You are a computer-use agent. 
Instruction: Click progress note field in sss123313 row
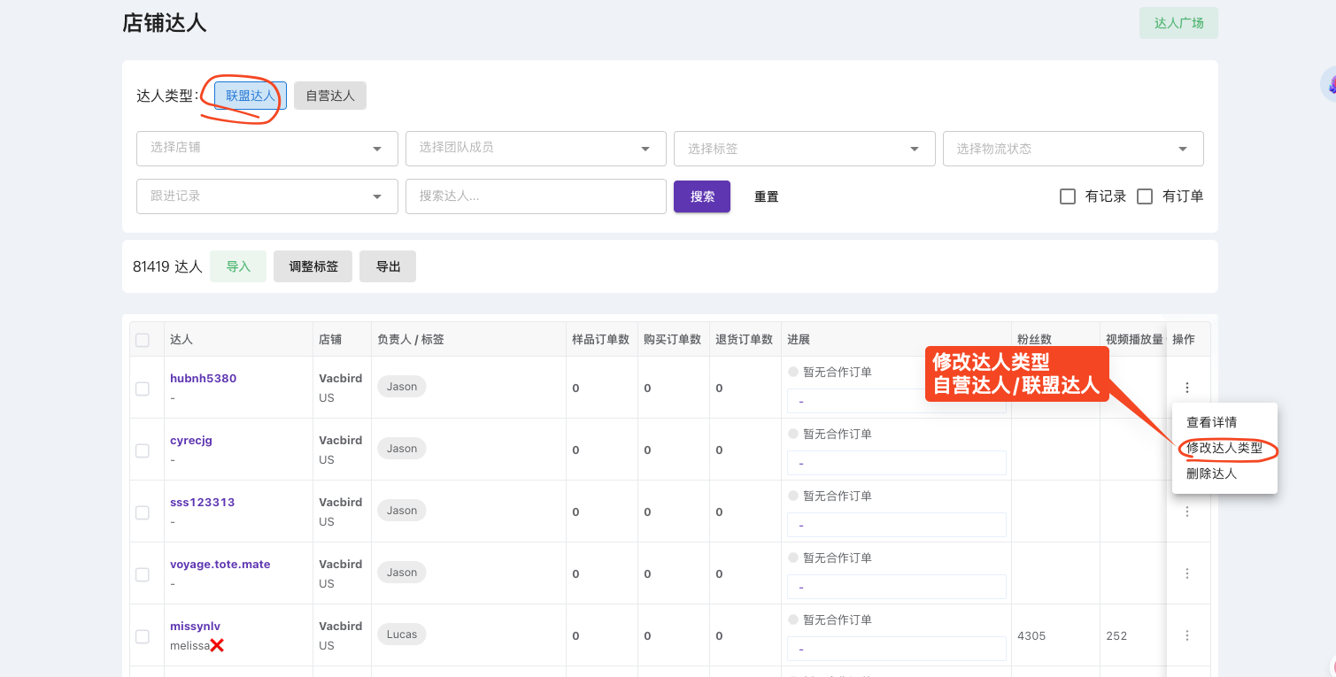897,525
